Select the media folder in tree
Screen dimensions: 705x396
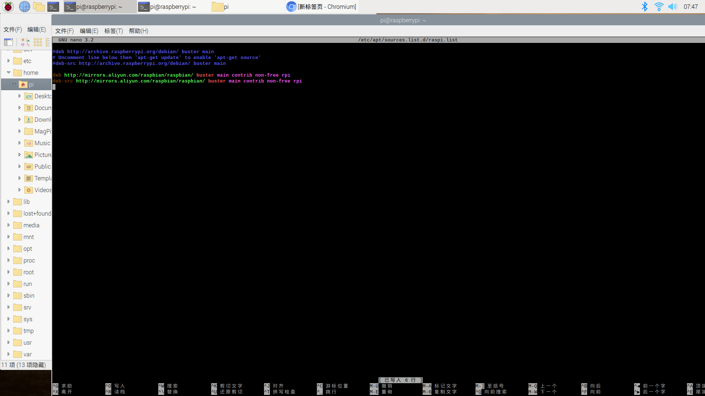pyautogui.click(x=31, y=225)
